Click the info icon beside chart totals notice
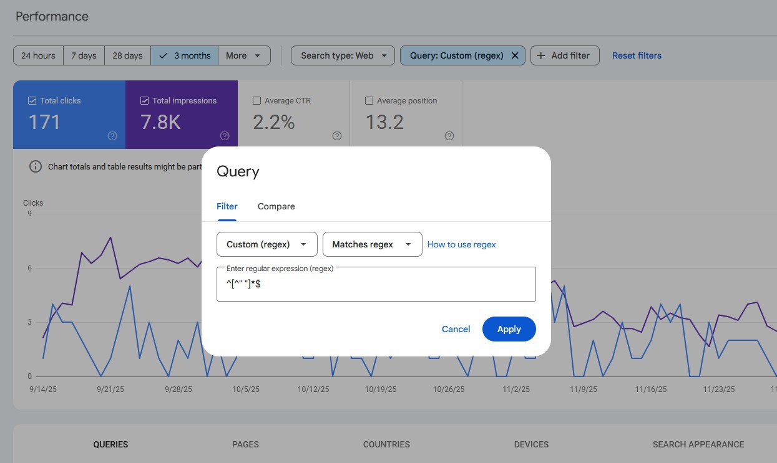 36,166
